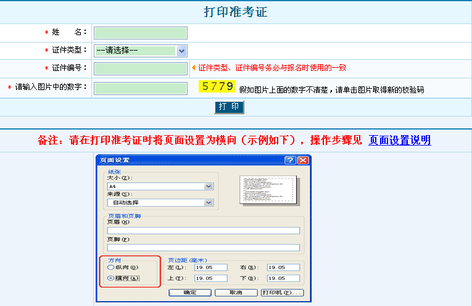Screen dimensions: 472x306
Task: Click the 确定 button in dialog
Action: (x=189, y=293)
